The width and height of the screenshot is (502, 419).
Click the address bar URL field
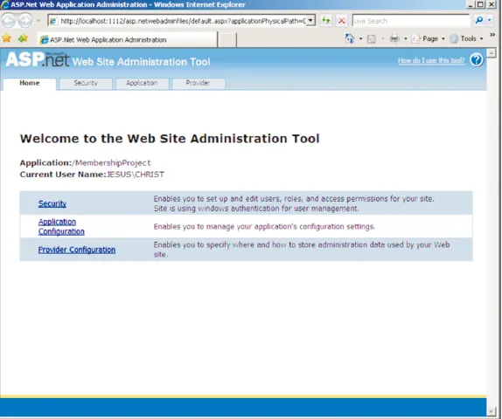tap(178, 21)
